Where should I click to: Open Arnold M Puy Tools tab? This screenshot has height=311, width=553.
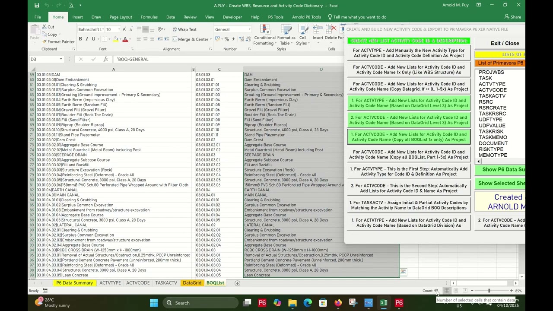tap(306, 17)
